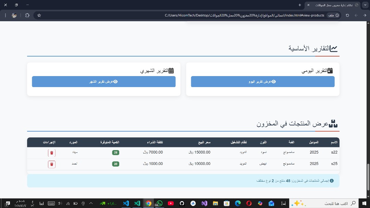Switch to Google Chrome in the taskbar
The width and height of the screenshot is (370, 208).
(148, 203)
